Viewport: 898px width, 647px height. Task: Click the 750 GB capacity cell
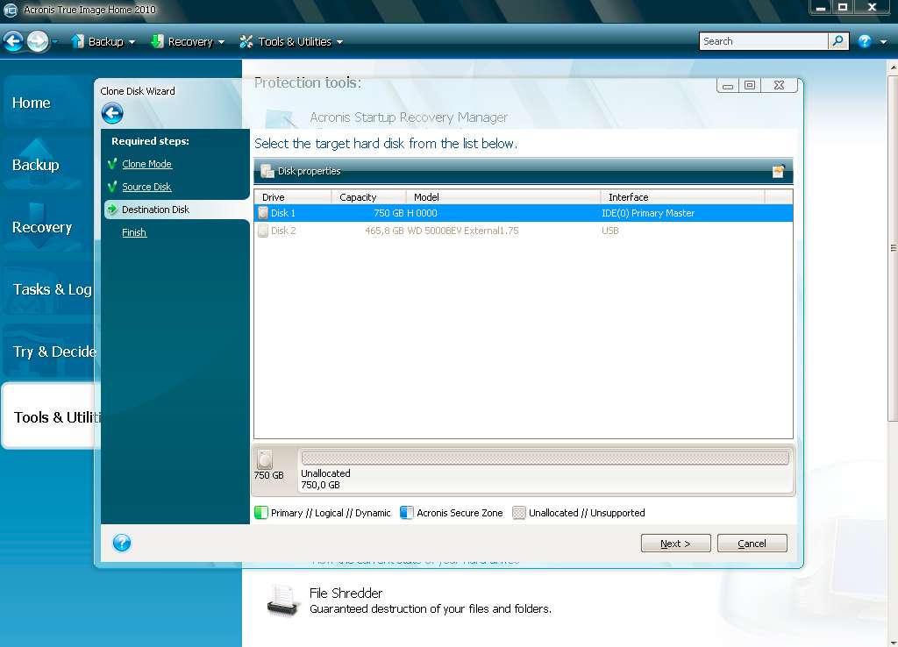click(388, 213)
